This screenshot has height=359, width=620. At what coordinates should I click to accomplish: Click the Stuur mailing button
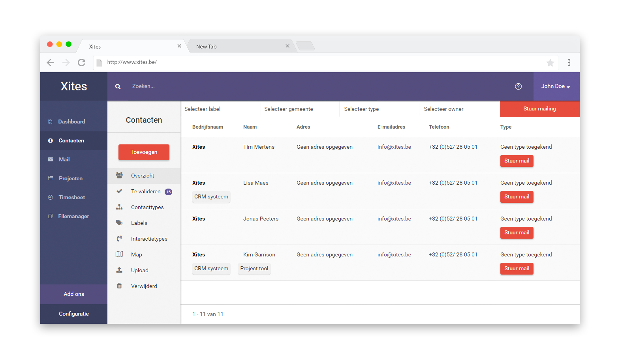click(x=540, y=109)
